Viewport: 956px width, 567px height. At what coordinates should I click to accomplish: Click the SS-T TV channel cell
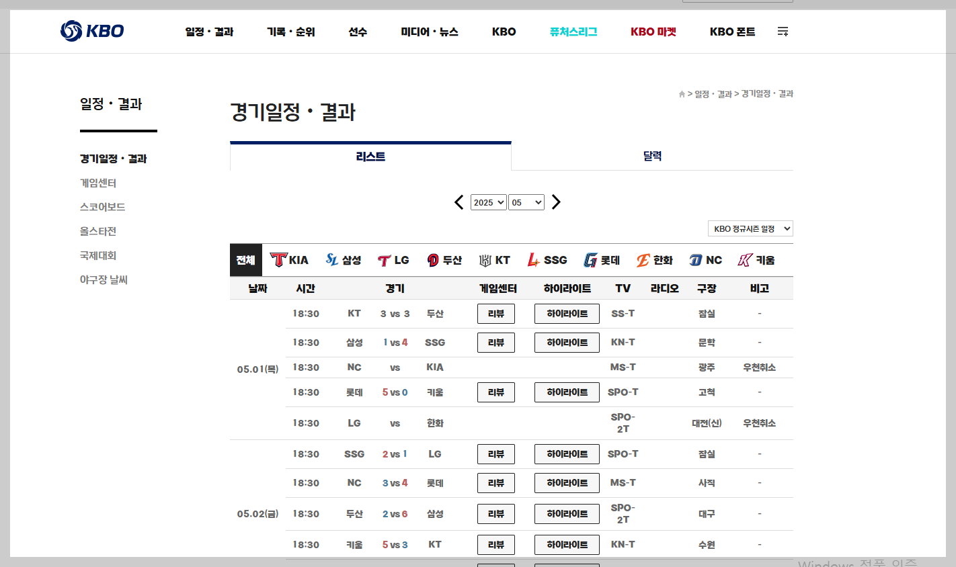pos(623,314)
